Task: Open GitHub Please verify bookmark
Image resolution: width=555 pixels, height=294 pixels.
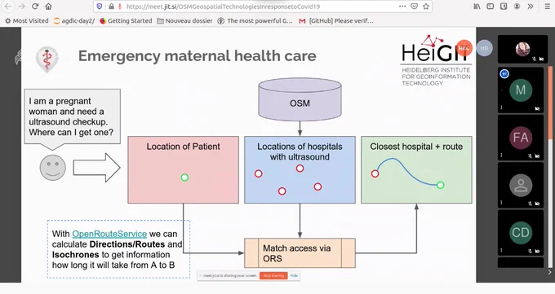Action: tap(336, 21)
